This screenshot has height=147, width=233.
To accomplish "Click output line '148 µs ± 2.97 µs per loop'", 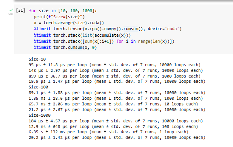I will click(116, 70).
